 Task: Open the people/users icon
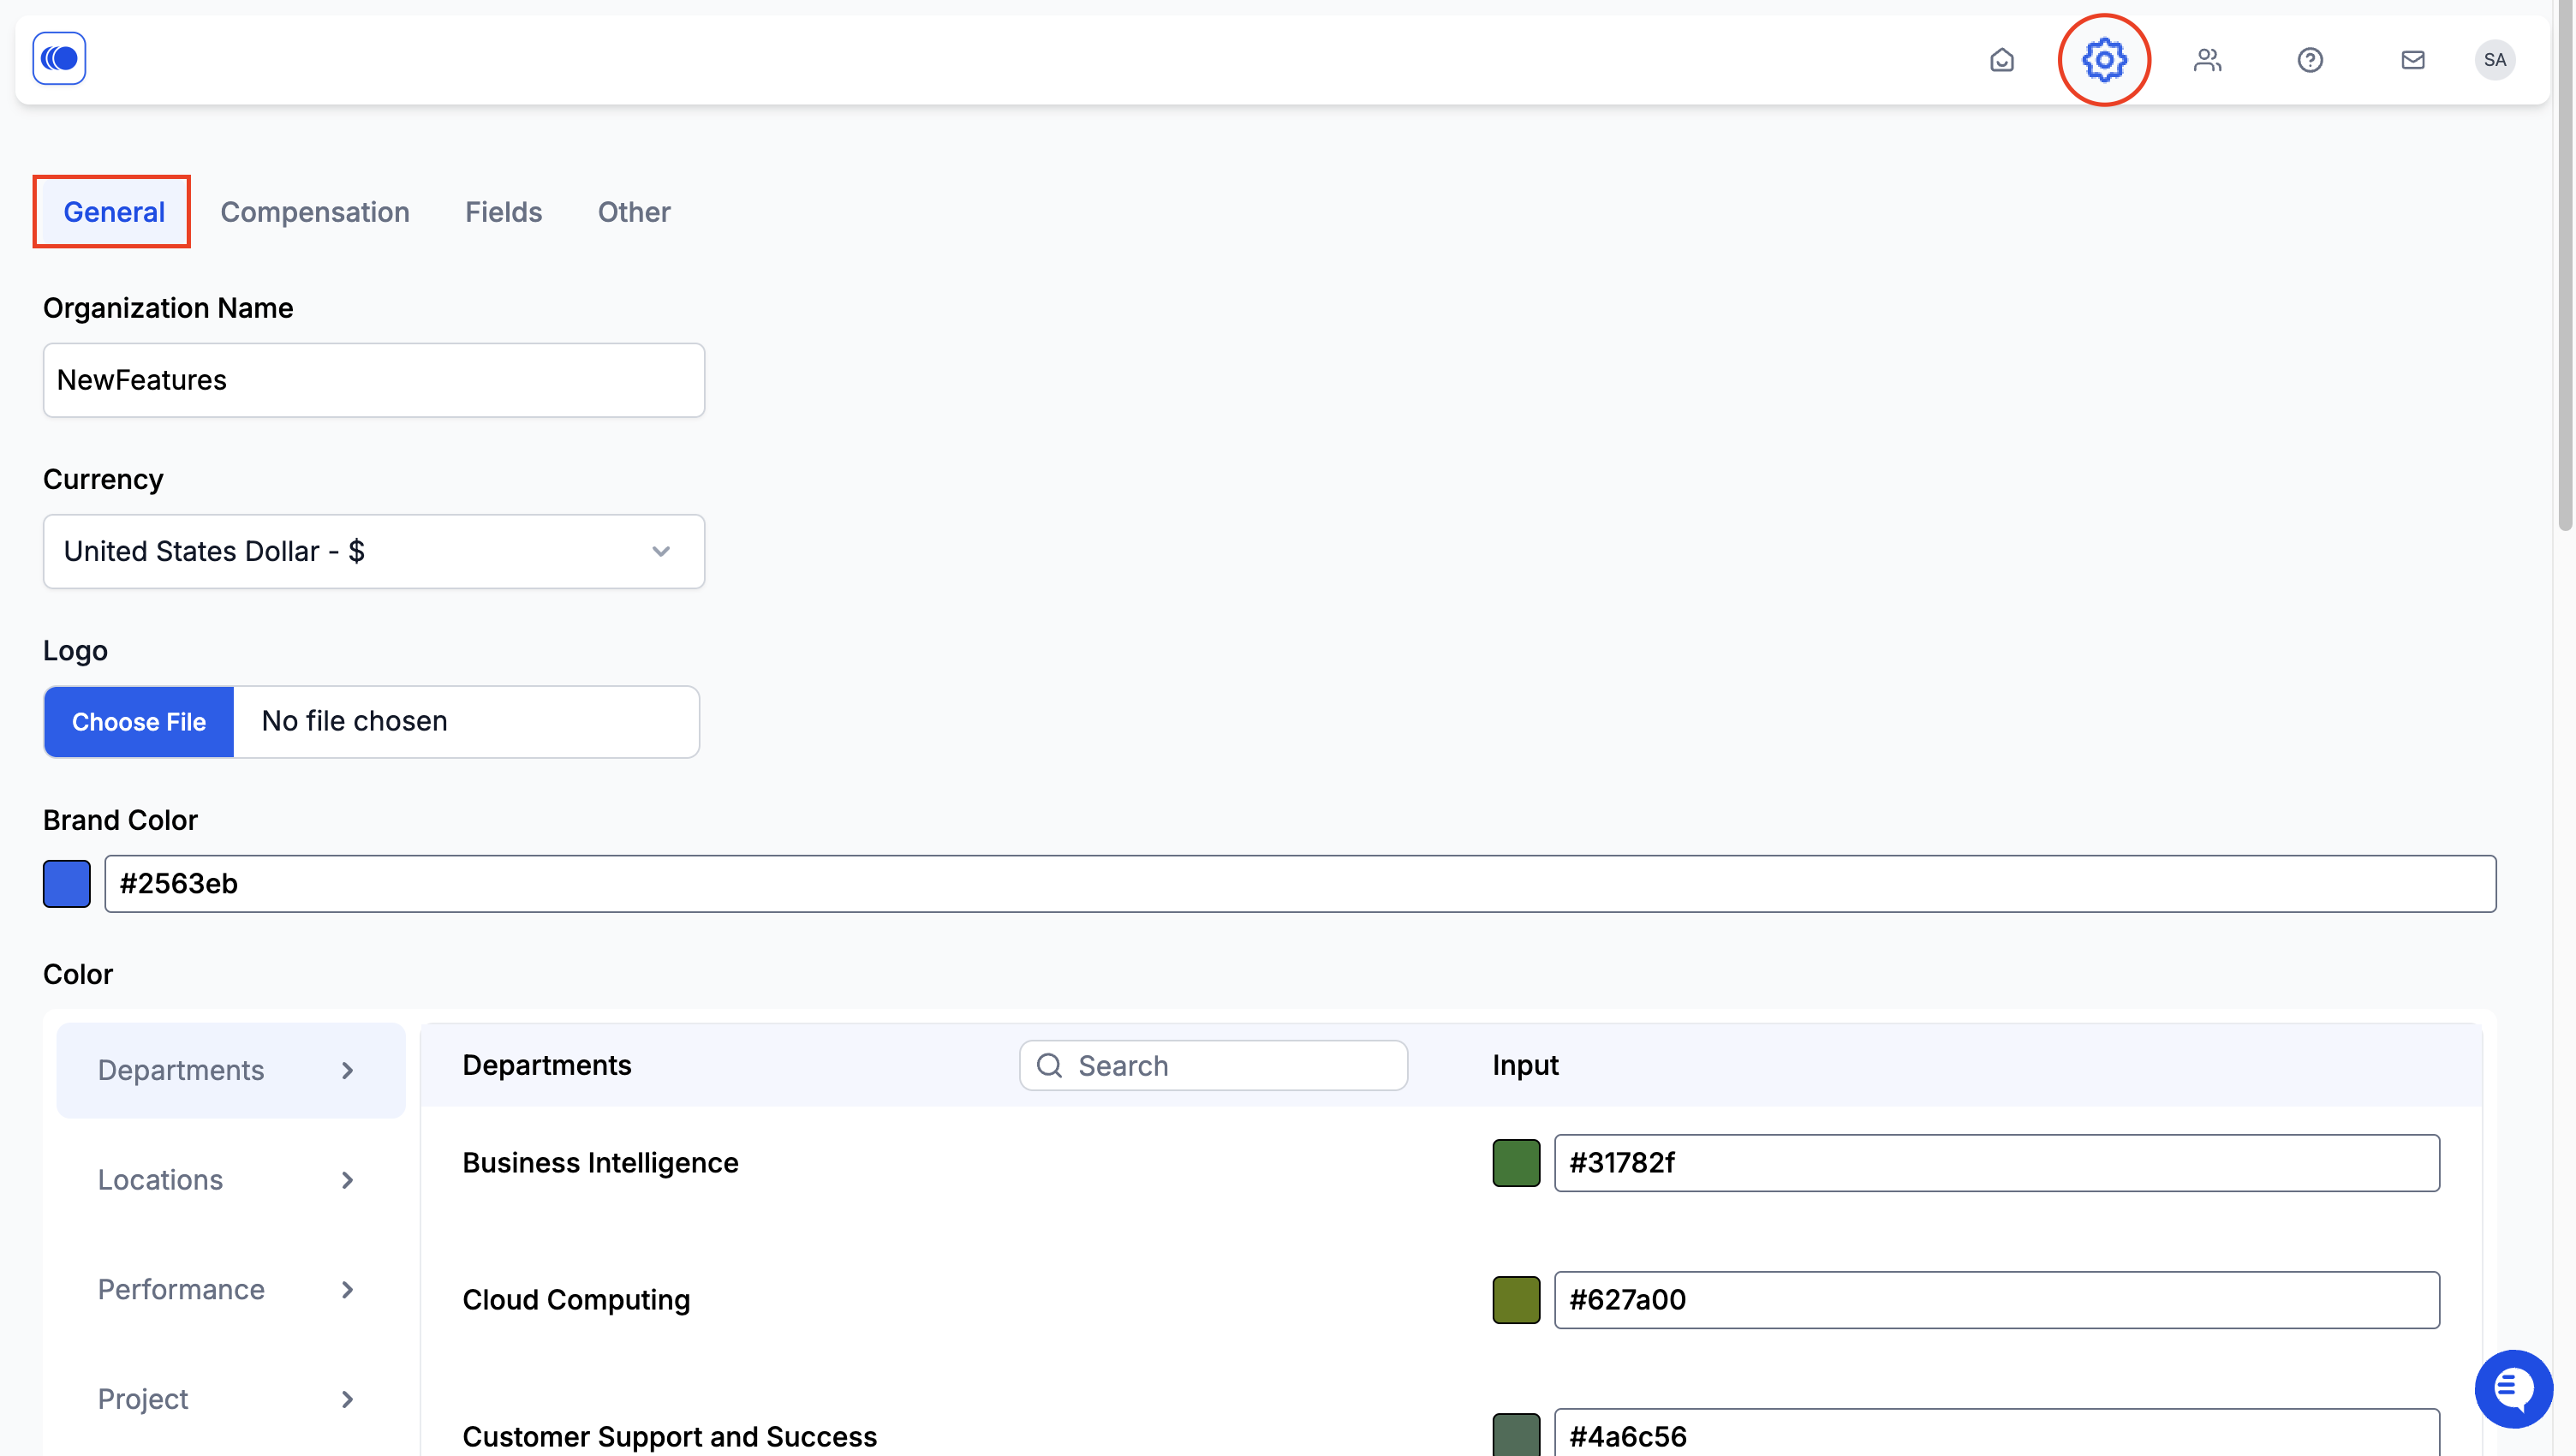[2207, 60]
